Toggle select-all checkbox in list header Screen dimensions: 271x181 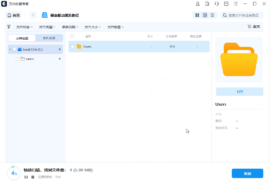click(72, 36)
